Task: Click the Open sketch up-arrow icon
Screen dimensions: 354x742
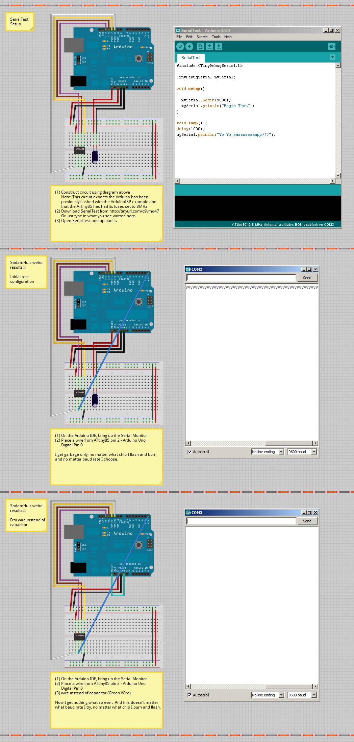Action: pyautogui.click(x=209, y=47)
